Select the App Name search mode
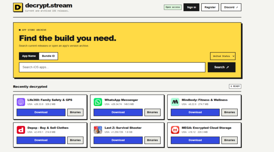Screen dimensions: 274x152 [29, 56]
